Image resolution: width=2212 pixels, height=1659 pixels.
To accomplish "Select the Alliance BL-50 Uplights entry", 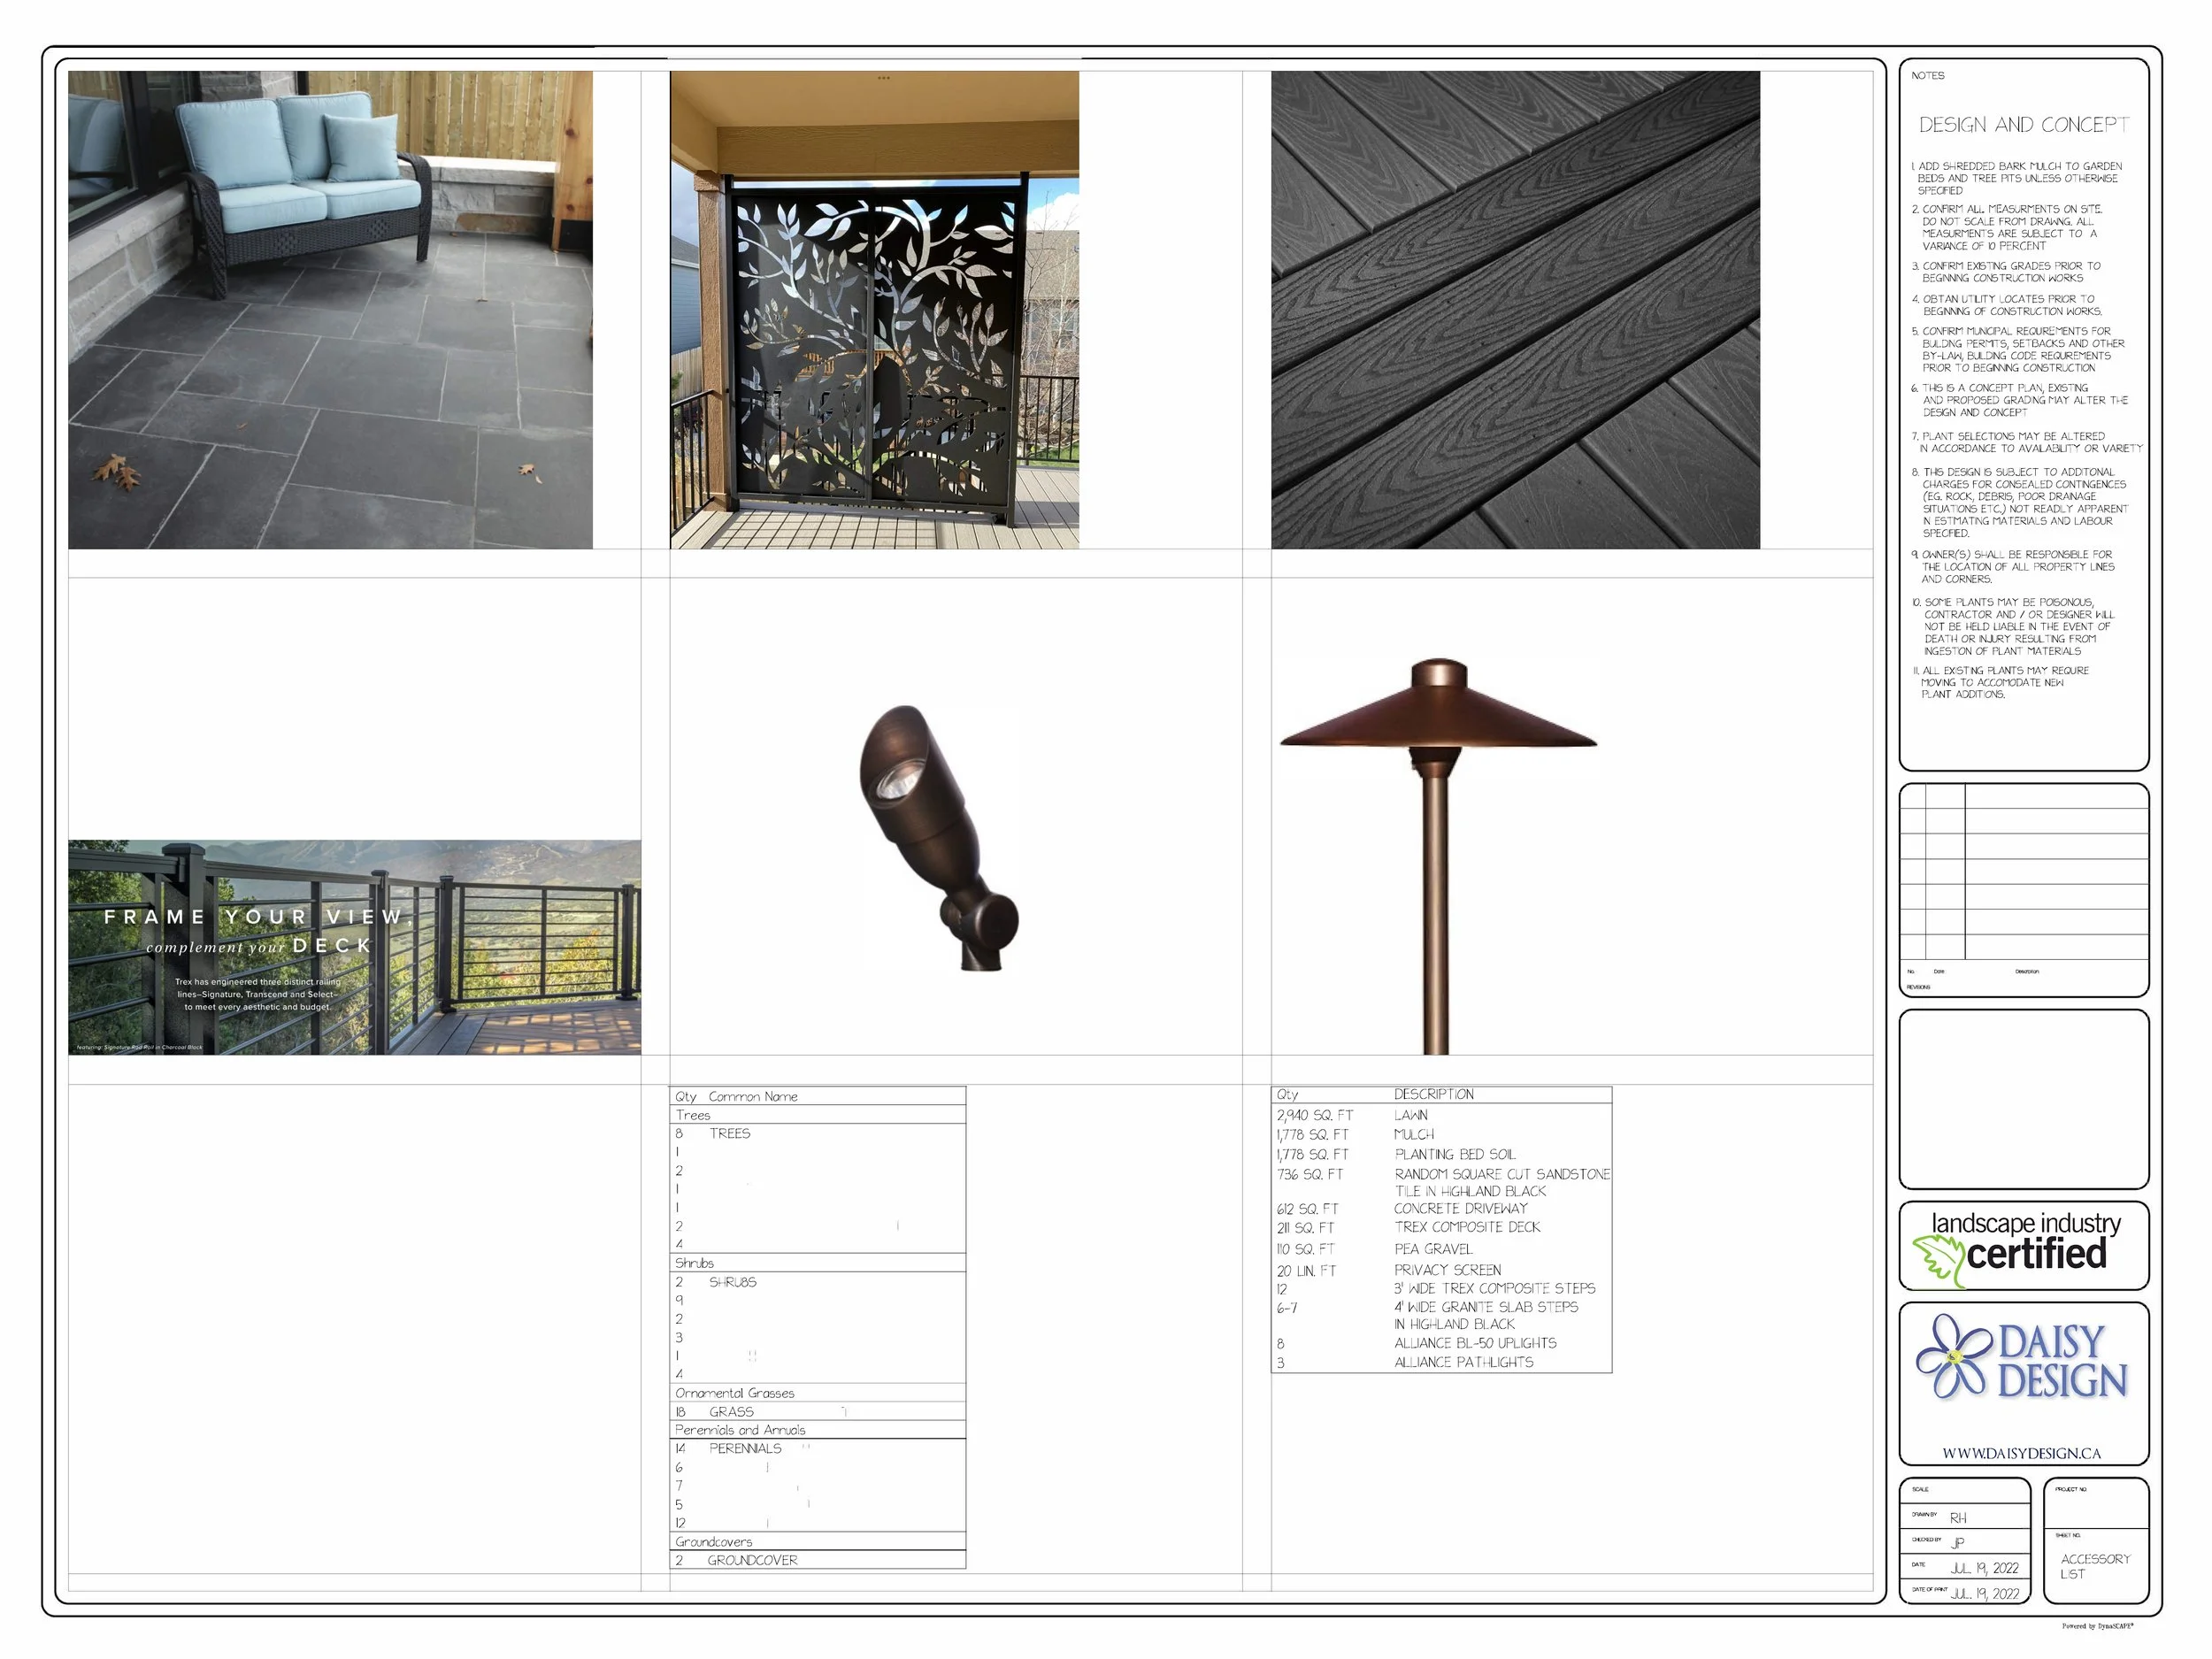I will 1474,1343.
